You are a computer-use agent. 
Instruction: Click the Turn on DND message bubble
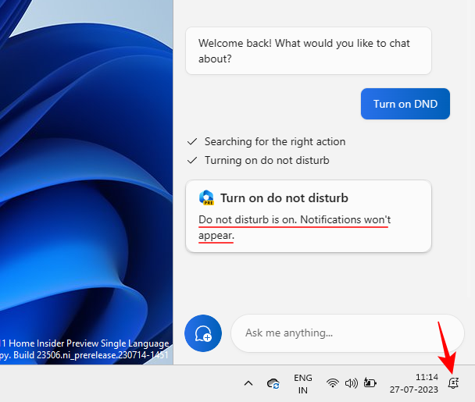point(405,104)
